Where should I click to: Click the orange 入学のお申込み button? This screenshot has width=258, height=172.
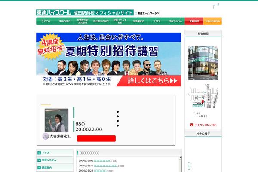212,21
